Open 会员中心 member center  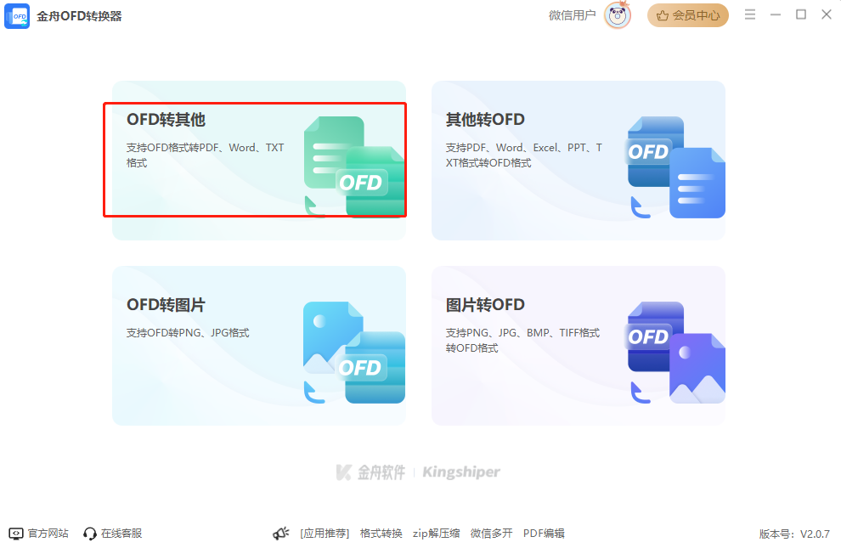[687, 15]
